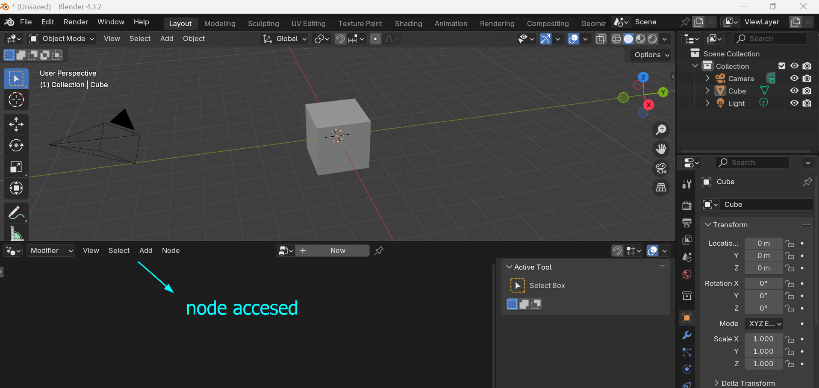
Task: Expand the Camera item in outliner
Action: [x=707, y=78]
